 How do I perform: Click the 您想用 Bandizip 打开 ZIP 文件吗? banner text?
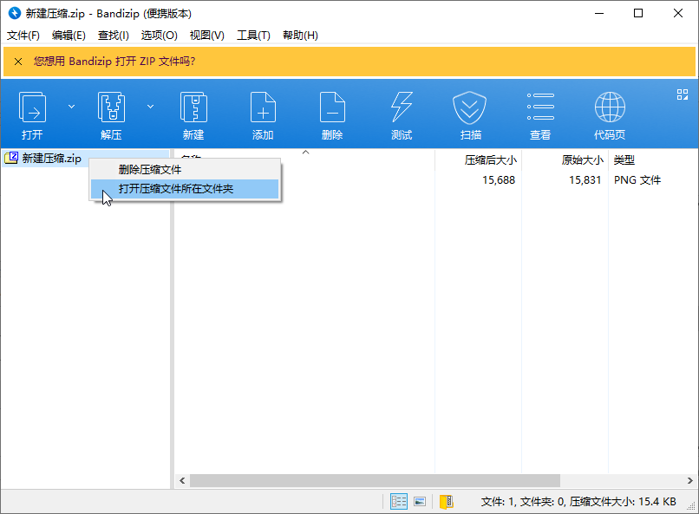(x=114, y=61)
